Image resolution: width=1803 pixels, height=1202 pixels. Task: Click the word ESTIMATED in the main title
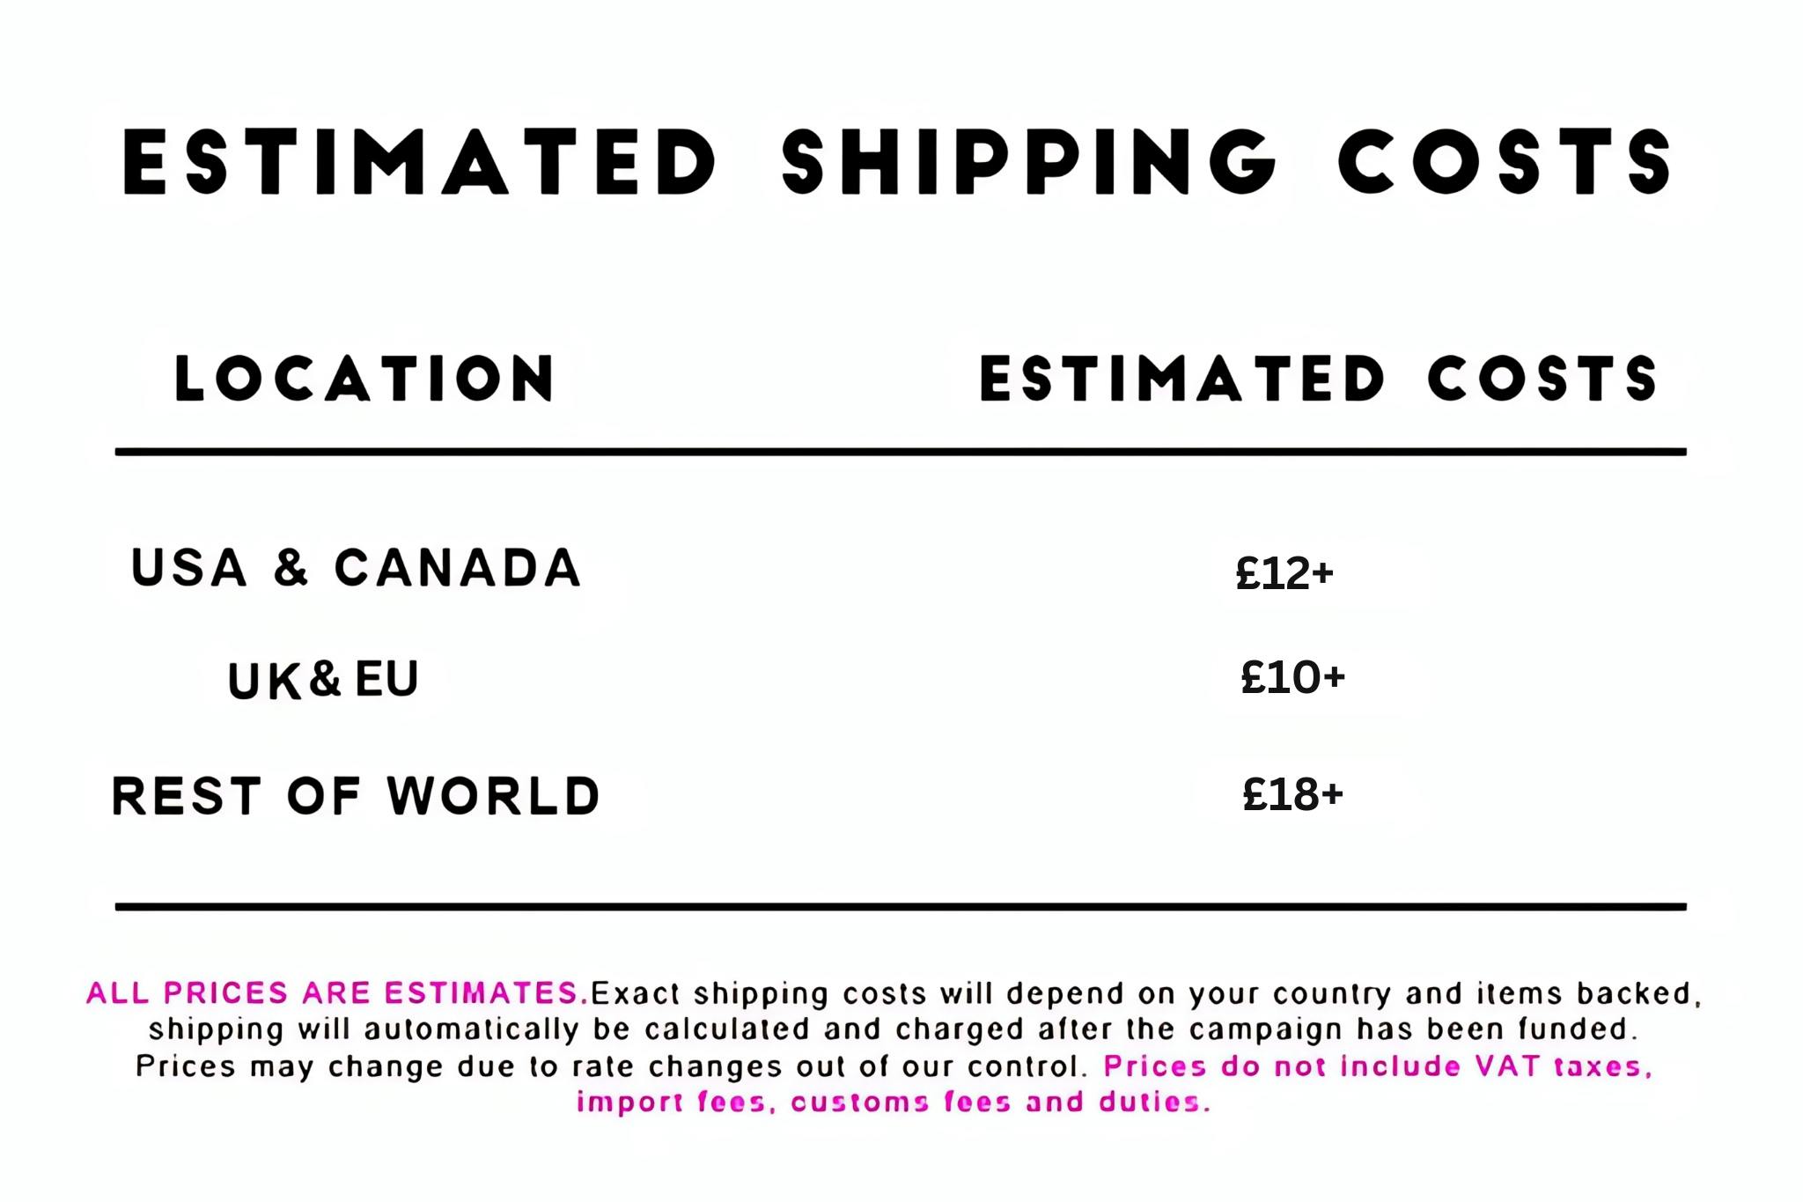[419, 162]
